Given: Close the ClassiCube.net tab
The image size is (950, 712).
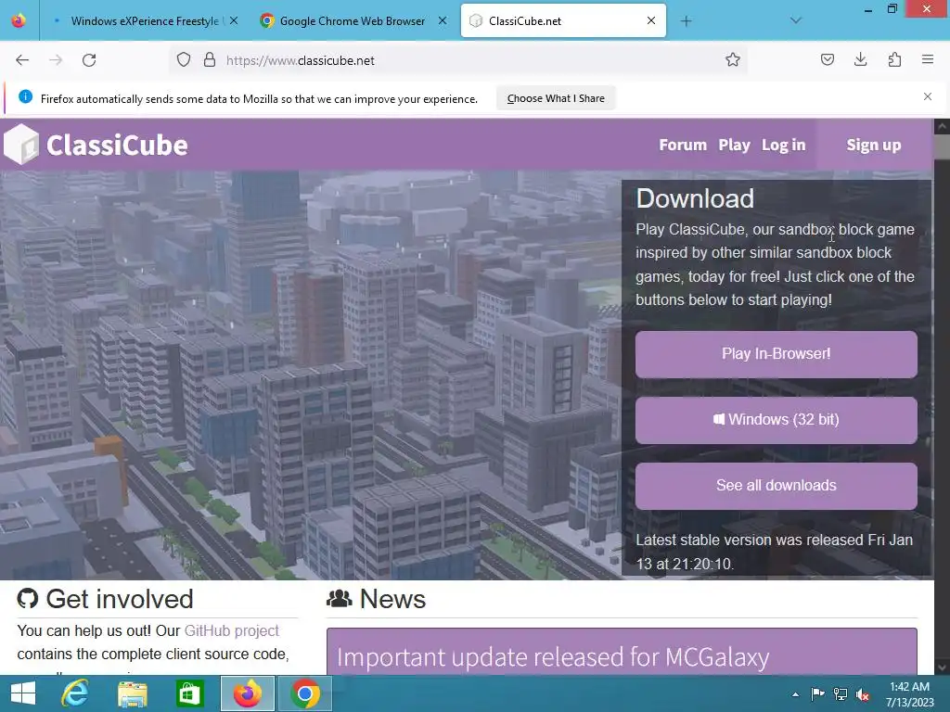Looking at the screenshot, I should tap(651, 20).
